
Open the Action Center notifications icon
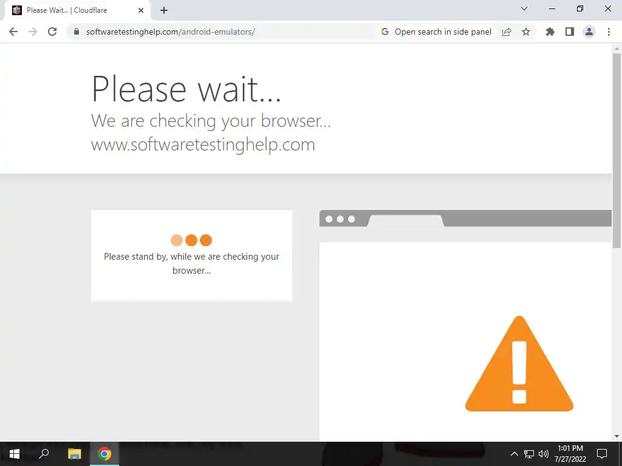coord(602,454)
